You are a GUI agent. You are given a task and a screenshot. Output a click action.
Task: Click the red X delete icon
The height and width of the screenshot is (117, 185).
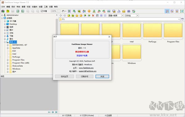coord(93,16)
